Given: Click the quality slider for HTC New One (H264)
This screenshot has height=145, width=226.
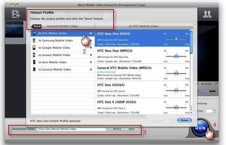Looking at the screenshot, I should click(x=176, y=39).
